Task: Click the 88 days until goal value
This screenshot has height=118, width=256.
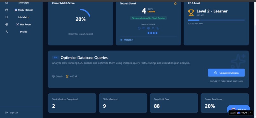Action: [x=157, y=106]
